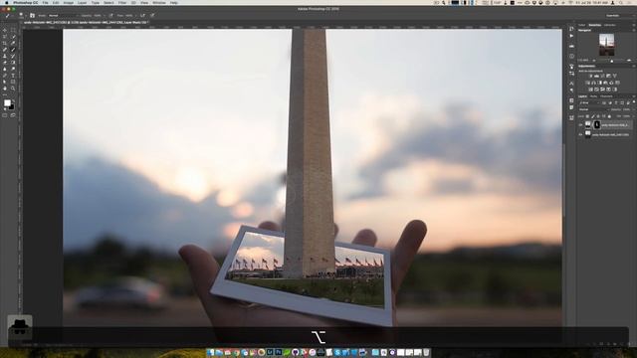Hide the bottom layer via eye icon
Screen dimensions: 637x358
point(580,134)
